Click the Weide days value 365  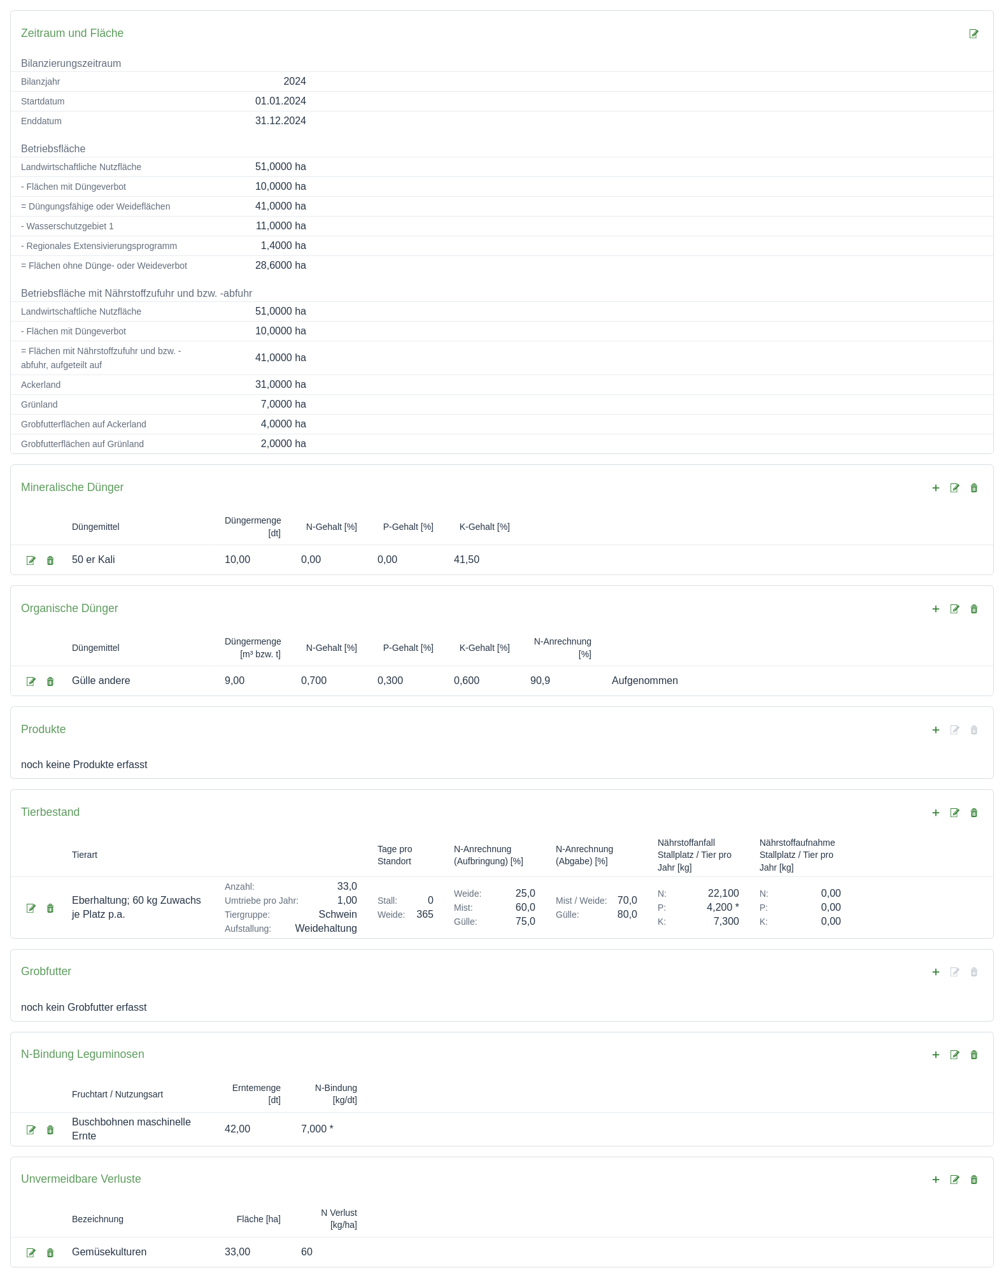click(425, 915)
